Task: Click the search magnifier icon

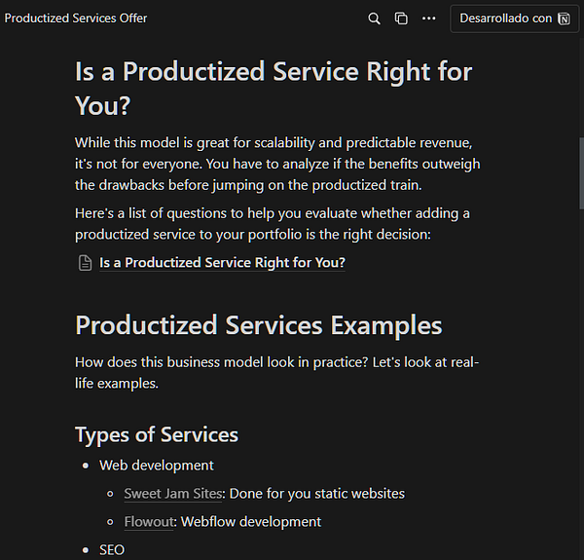Action: [374, 19]
